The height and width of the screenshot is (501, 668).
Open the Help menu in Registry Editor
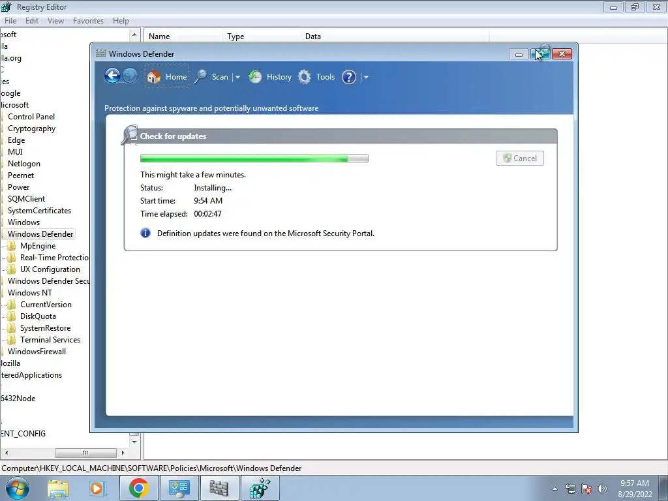(x=121, y=20)
